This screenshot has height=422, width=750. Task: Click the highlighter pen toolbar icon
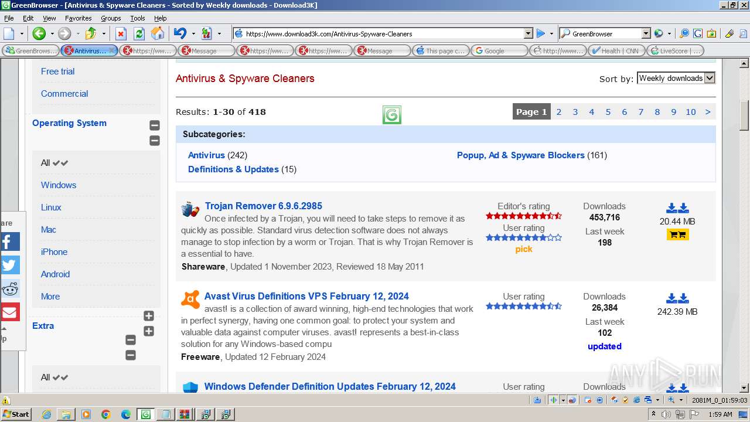(x=729, y=33)
